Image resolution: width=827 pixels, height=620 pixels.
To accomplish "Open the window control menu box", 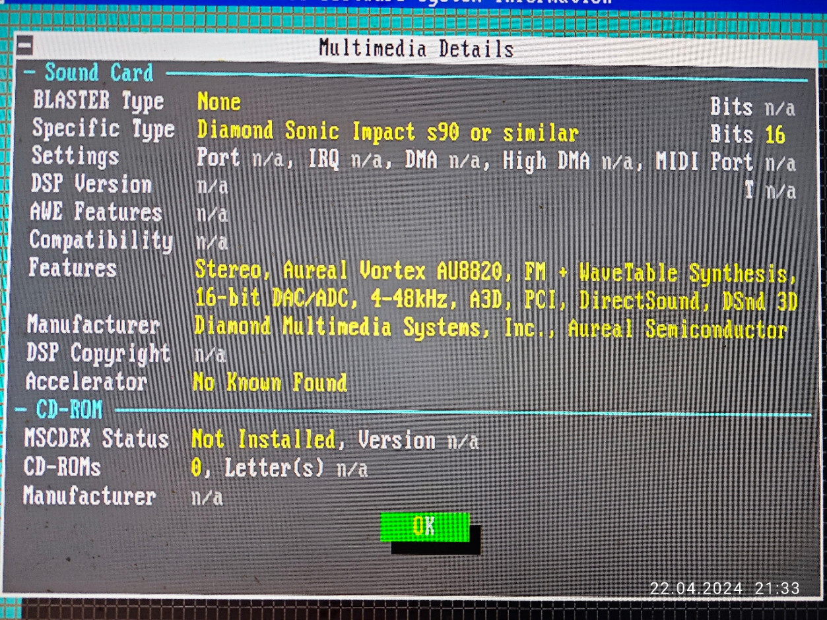I will coord(25,47).
